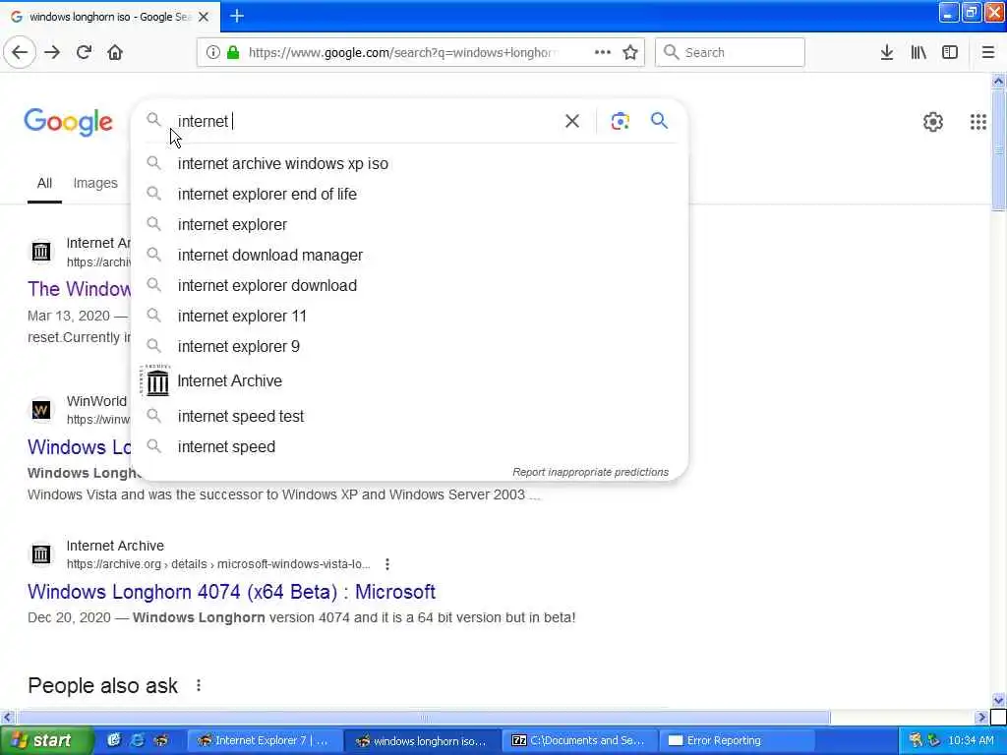The height and width of the screenshot is (755, 1007).
Task: Click the WinWorld result favicon
Action: (41, 410)
